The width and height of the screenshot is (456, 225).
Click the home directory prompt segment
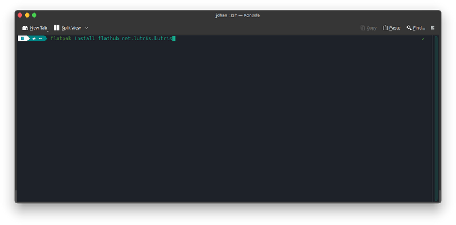(37, 39)
